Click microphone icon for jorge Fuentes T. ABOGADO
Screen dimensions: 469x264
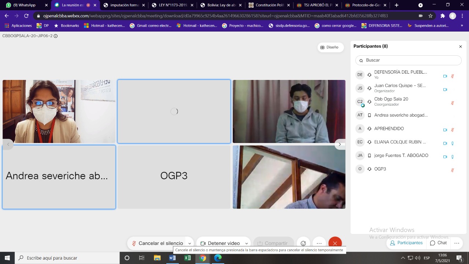click(x=453, y=157)
